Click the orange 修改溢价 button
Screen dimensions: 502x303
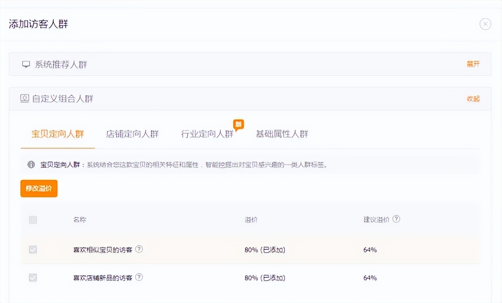coord(39,188)
